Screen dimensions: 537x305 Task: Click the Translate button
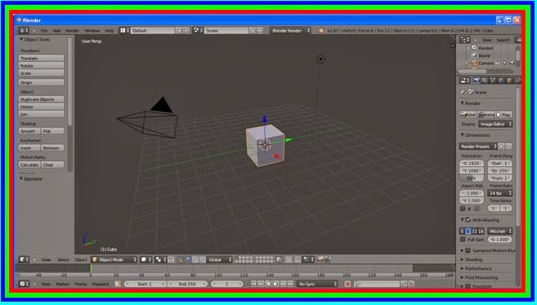(x=41, y=58)
